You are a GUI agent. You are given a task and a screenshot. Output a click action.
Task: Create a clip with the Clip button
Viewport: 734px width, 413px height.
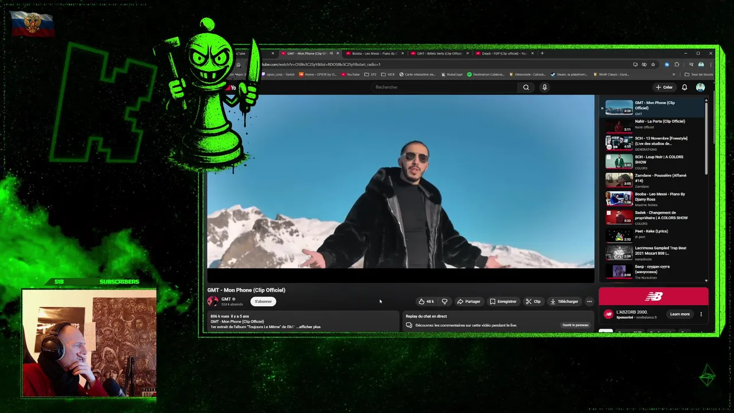coord(533,301)
